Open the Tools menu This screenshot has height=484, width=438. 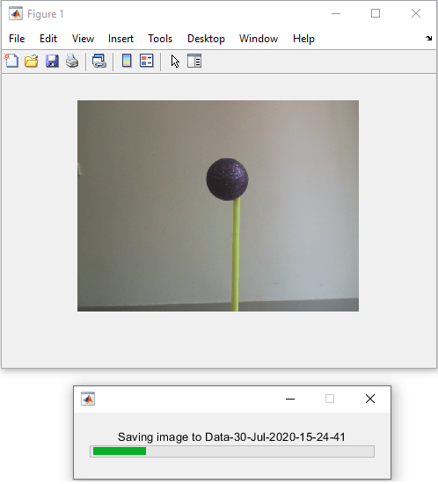[x=160, y=39]
